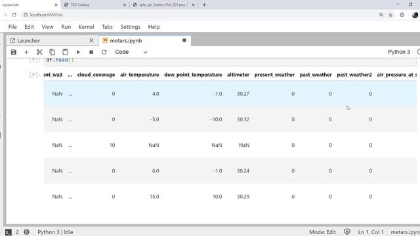The width and height of the screenshot is (420, 236).
Task: Copy the selected cells icon
Action: point(52,52)
